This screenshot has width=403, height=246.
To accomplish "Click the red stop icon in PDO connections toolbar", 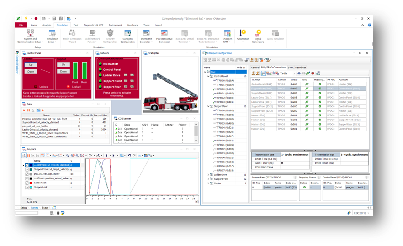I will [x=313, y=73].
